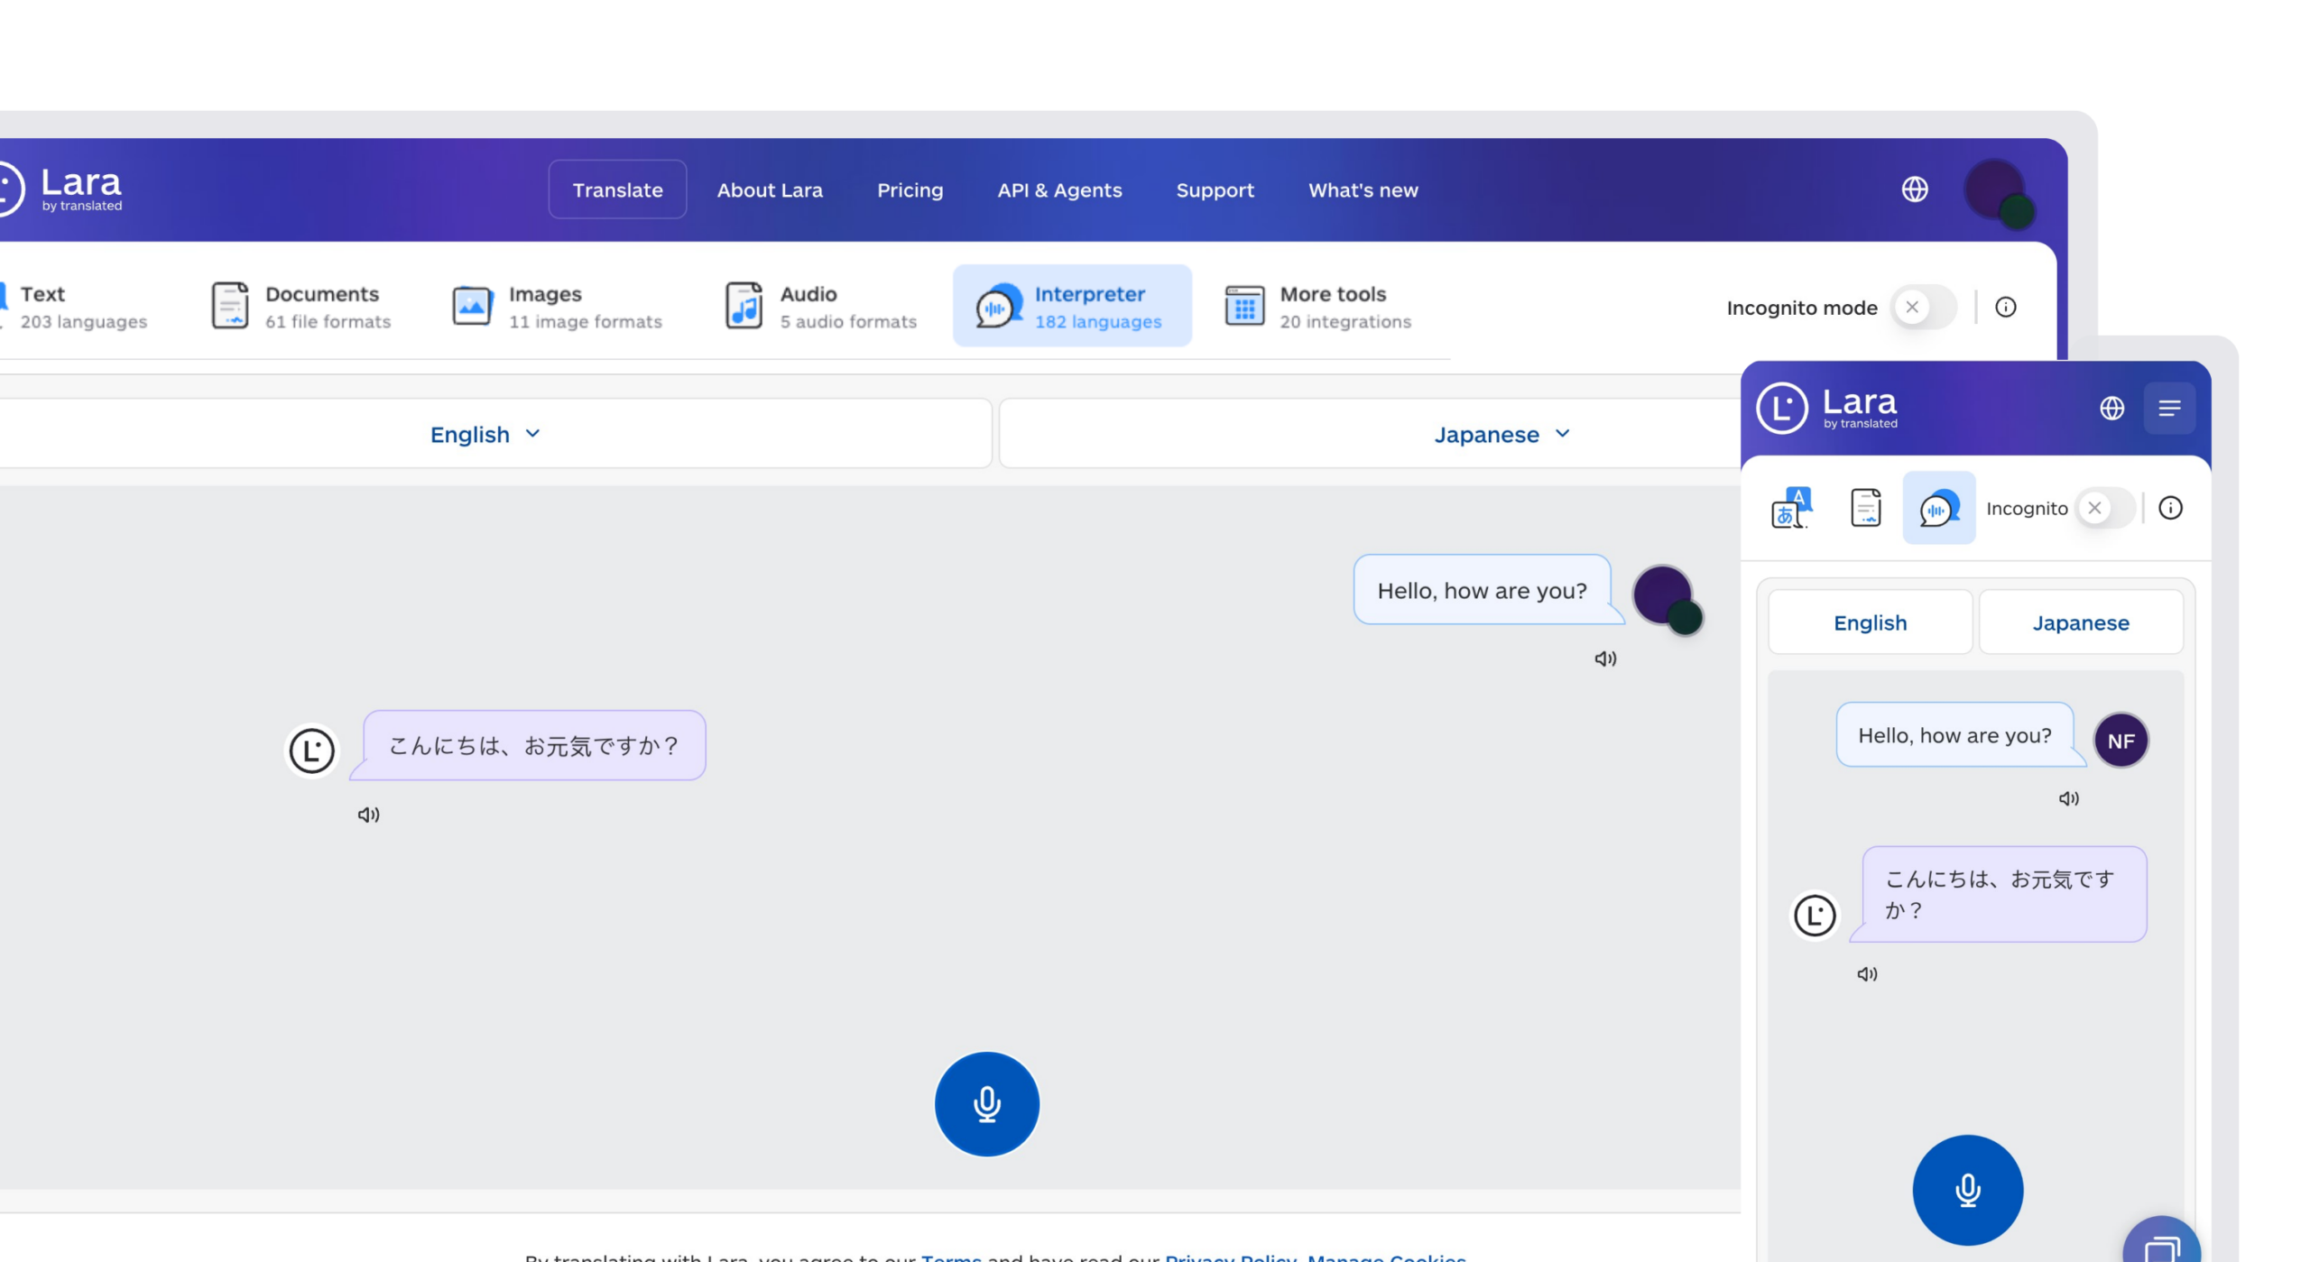
Task: Play audio of desktop Japanese translation bubble
Action: point(368,815)
